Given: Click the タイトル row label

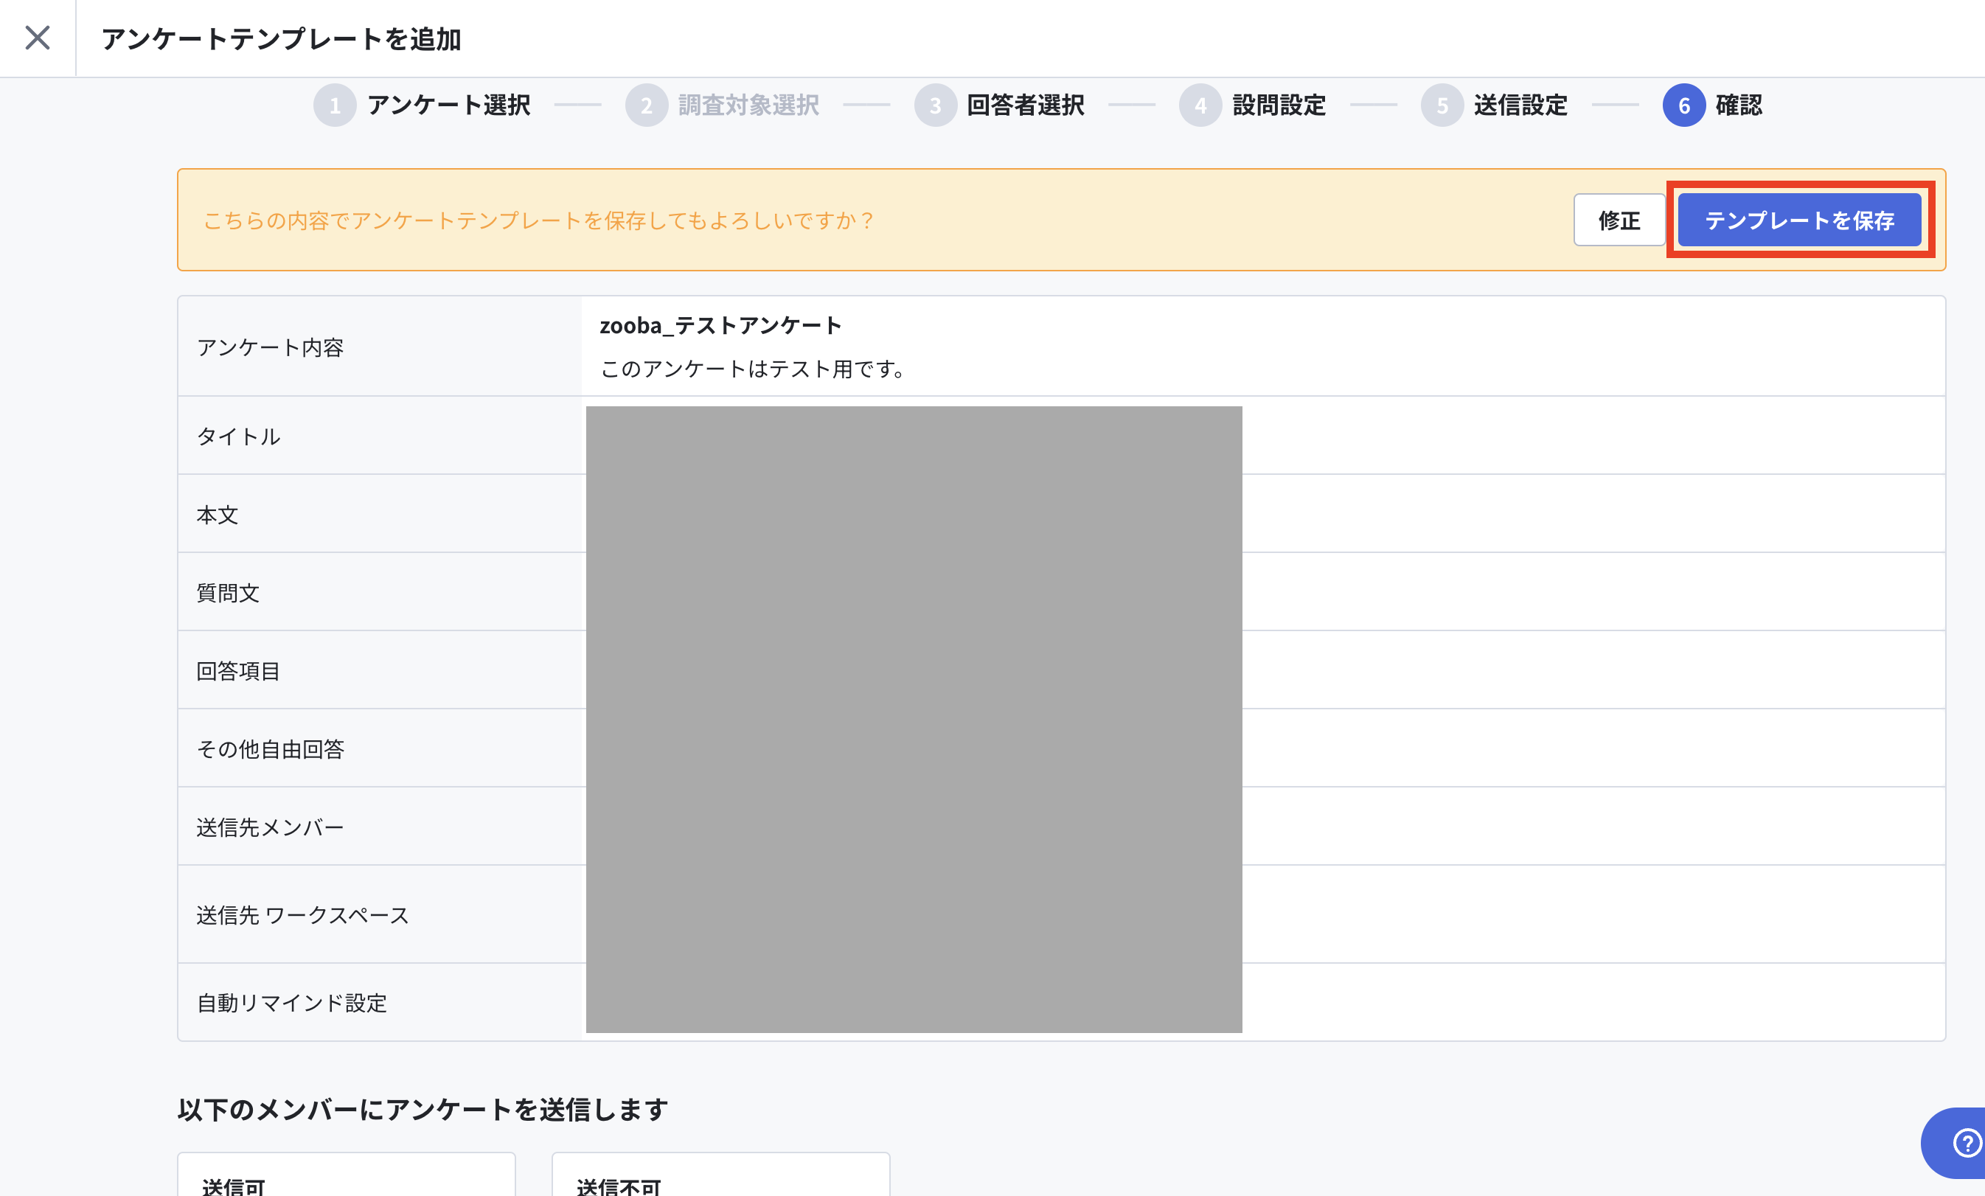Looking at the screenshot, I should [238, 436].
